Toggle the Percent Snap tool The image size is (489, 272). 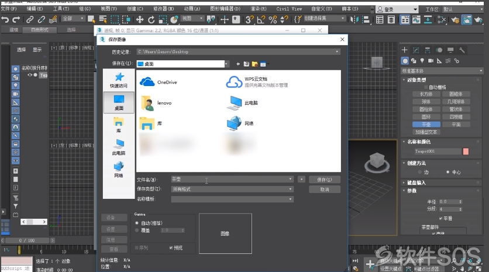pyautogui.click(x=273, y=20)
